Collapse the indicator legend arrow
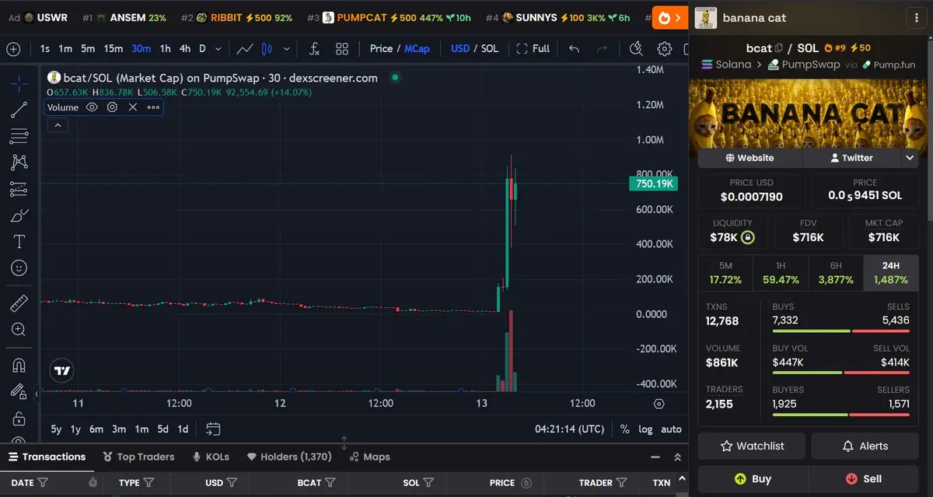 (x=57, y=125)
